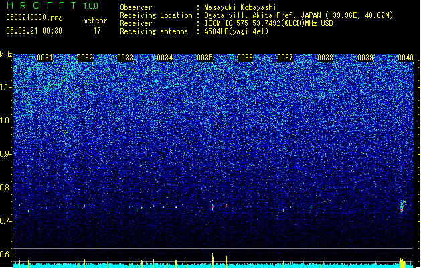Click the Receiving antenna label
Image resolution: width=421 pixels, height=268 pixels.
tap(154, 31)
